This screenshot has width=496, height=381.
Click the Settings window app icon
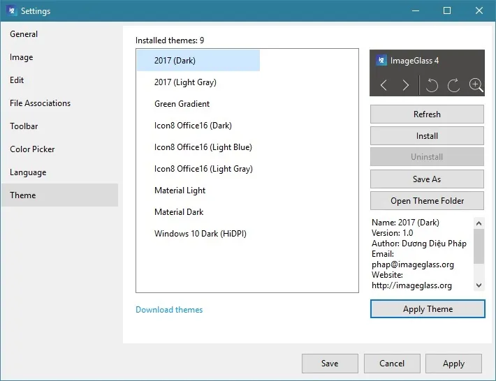[11, 10]
